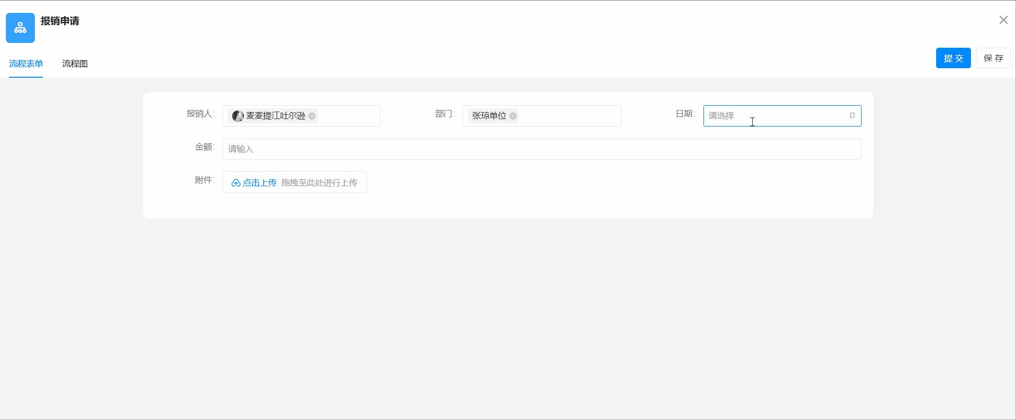Click the 拖拽至此处进行上传 text

(x=319, y=183)
